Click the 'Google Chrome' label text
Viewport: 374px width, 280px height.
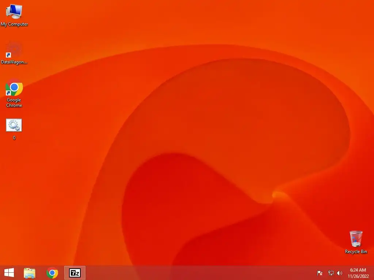pos(14,102)
